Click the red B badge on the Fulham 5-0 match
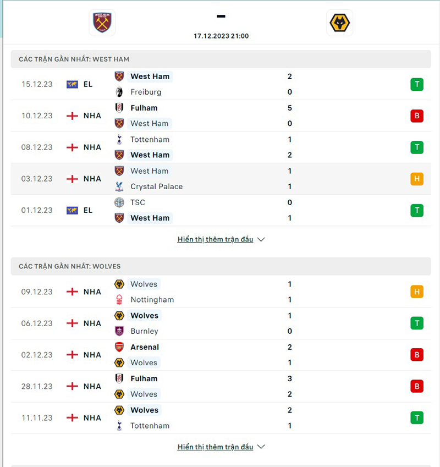Screen dimensions: 440x467 [x=416, y=116]
